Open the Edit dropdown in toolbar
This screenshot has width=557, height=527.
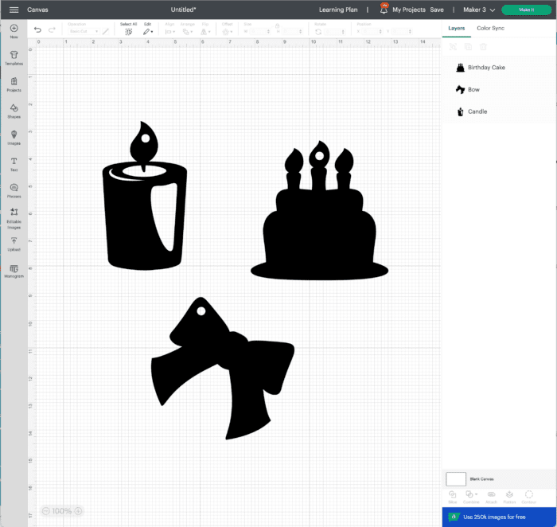148,31
